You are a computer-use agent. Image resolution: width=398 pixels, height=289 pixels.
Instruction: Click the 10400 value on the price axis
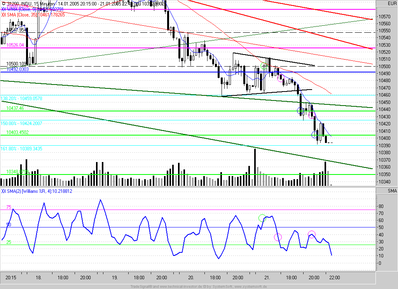point(384,138)
